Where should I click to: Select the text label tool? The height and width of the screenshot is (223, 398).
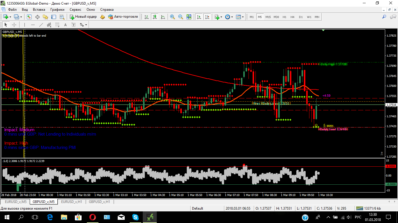[73, 25]
